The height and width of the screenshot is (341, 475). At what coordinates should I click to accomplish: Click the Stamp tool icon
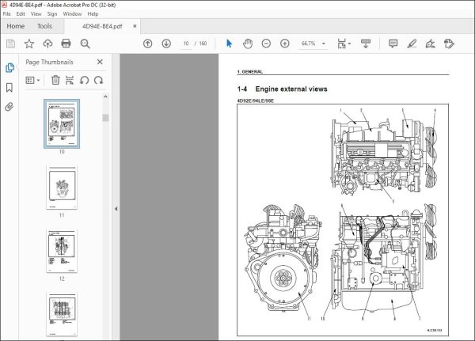449,44
